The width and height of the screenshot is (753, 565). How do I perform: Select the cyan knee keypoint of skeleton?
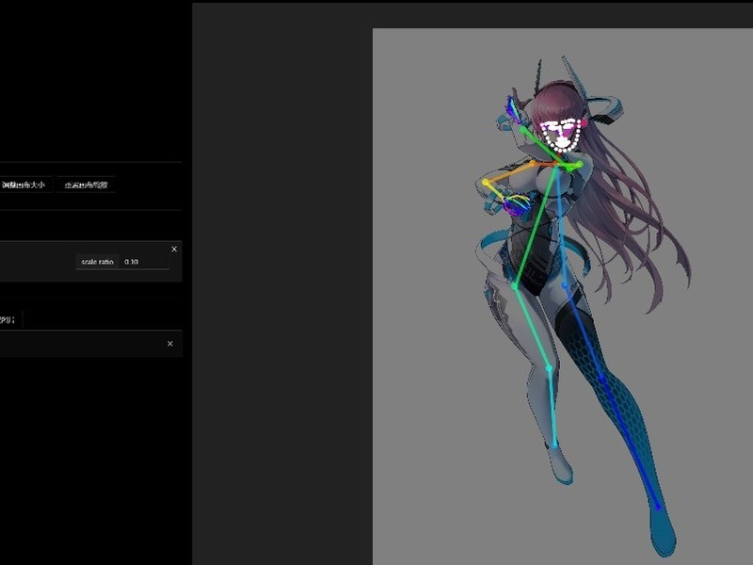coord(549,368)
